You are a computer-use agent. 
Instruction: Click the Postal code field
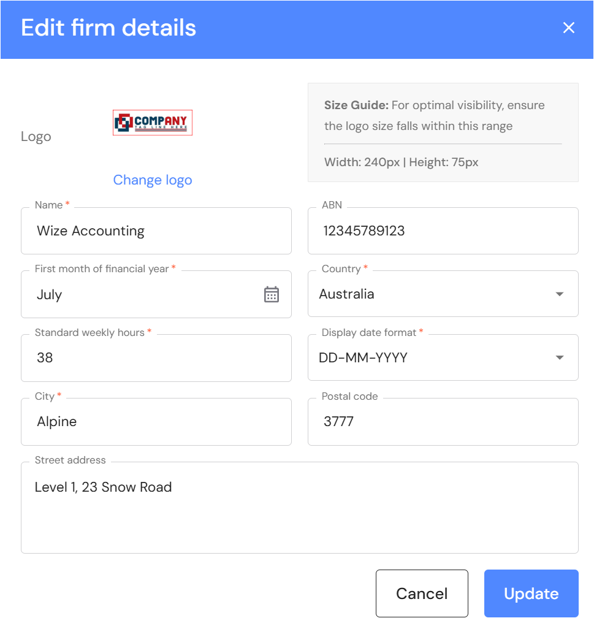(443, 422)
